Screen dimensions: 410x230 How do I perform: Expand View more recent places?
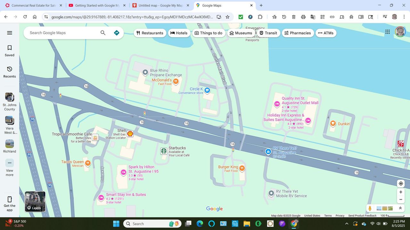click(x=10, y=167)
